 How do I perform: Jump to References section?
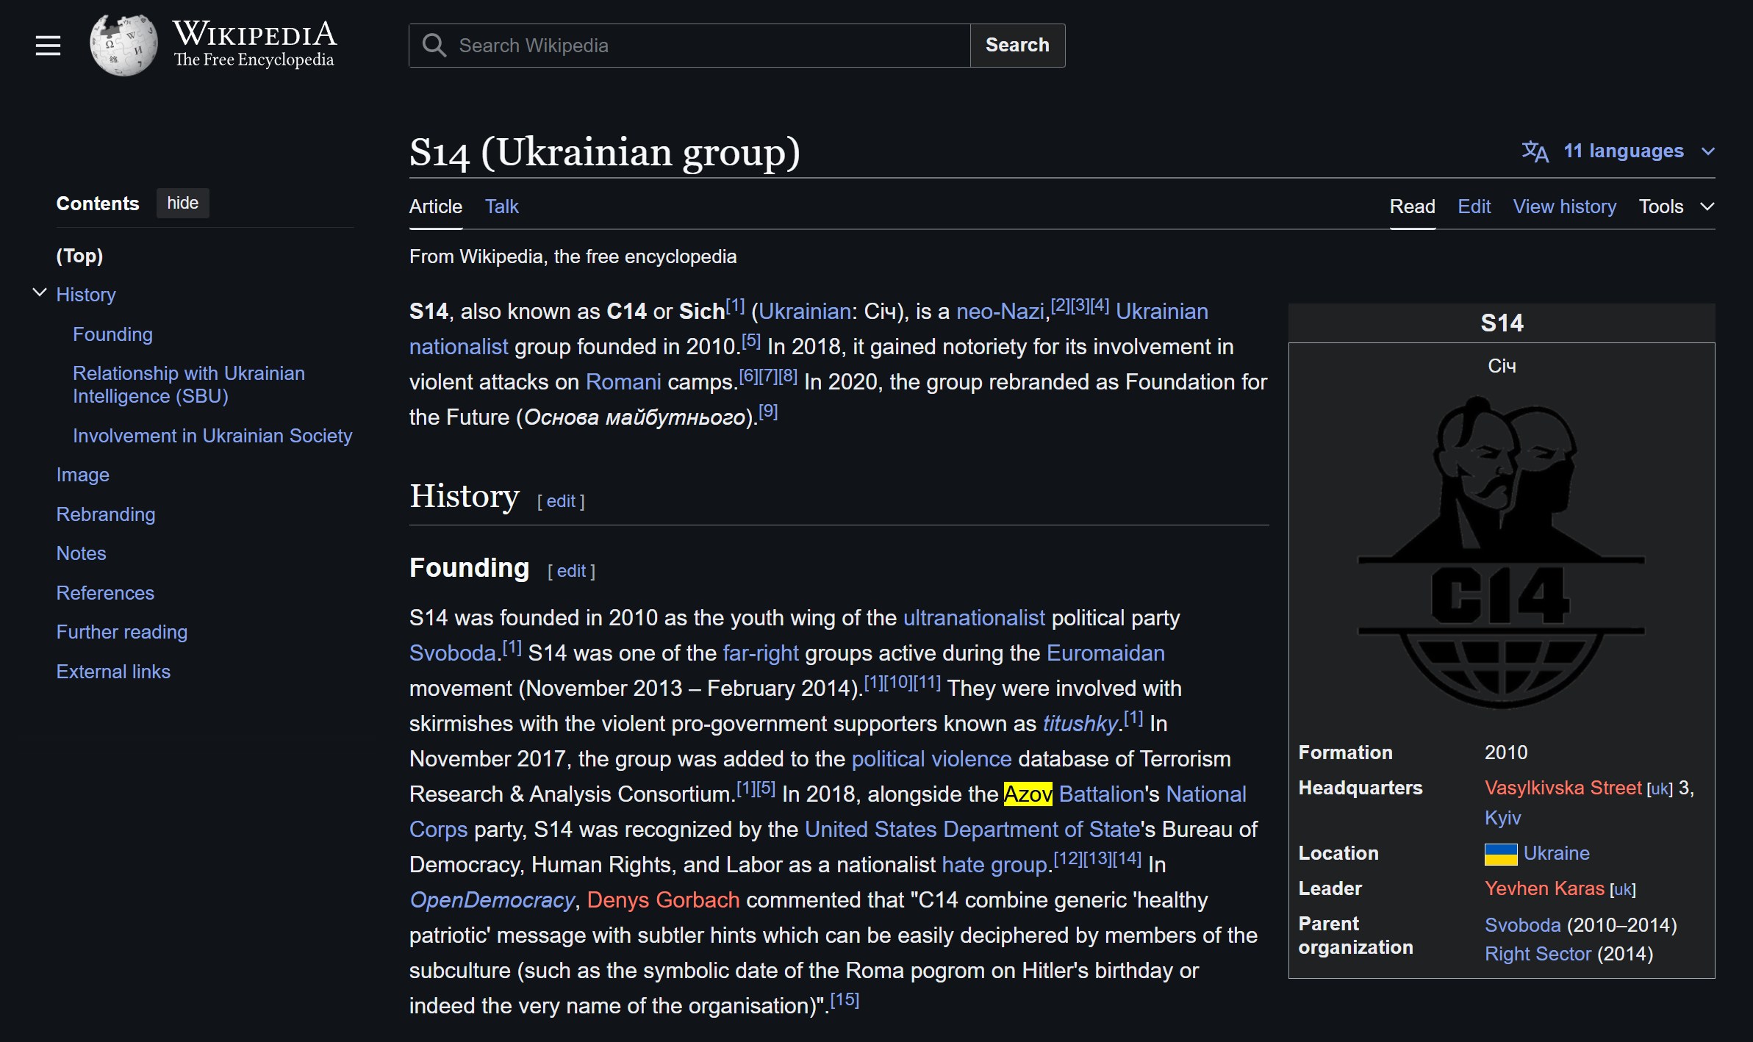pyautogui.click(x=105, y=593)
